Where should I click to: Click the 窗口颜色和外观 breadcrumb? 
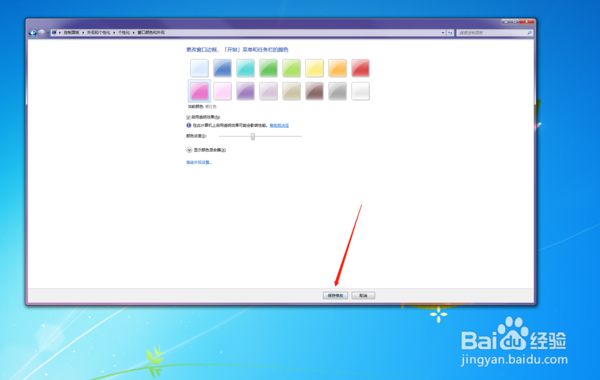click(x=151, y=32)
